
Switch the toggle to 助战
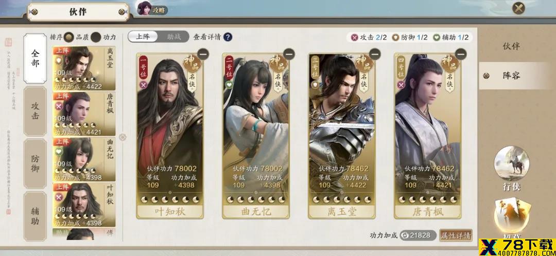click(x=174, y=36)
